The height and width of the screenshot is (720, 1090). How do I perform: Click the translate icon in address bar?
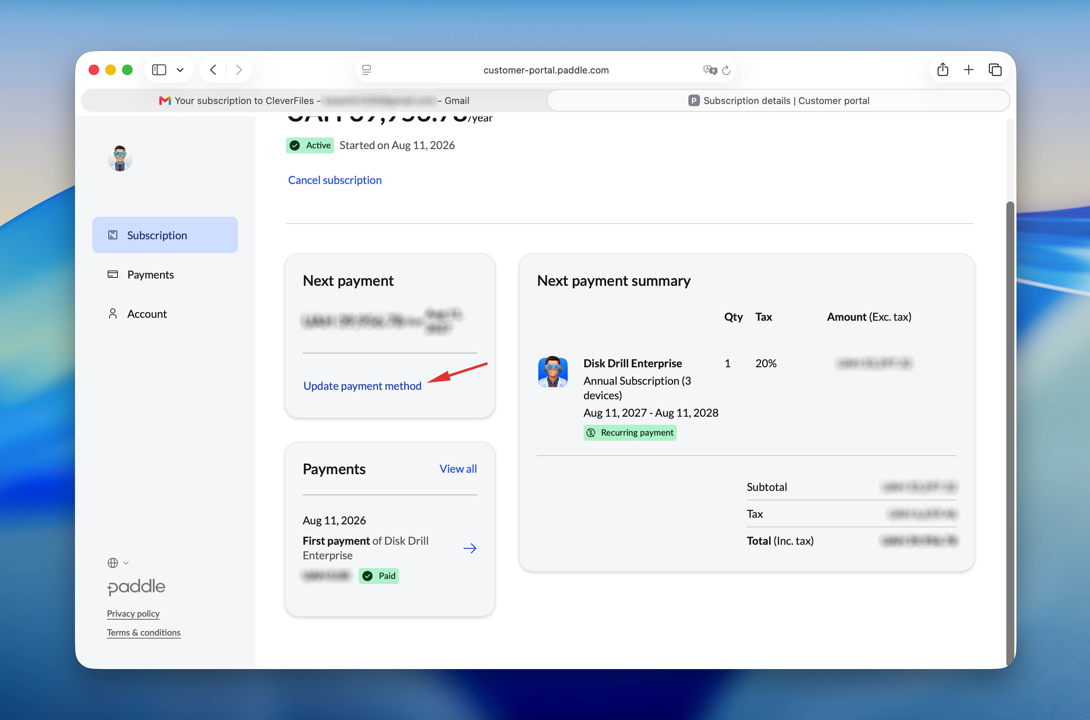click(710, 70)
